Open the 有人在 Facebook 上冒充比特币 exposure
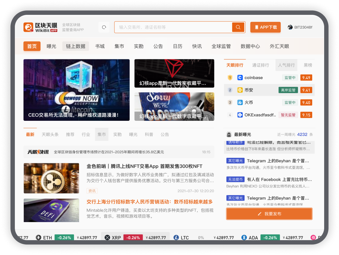 [279, 179]
